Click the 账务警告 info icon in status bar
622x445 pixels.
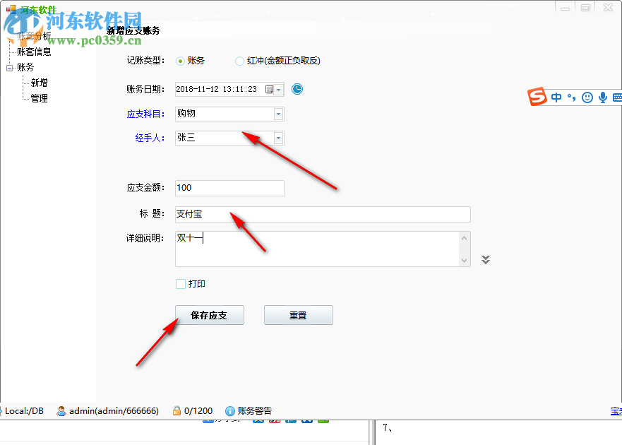(x=230, y=410)
